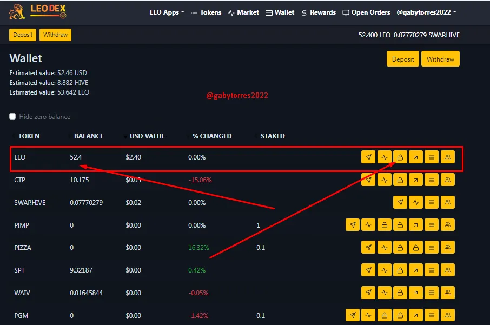Unstake PIMP using the open lock icon
The height and width of the screenshot is (325, 490).
click(400, 224)
